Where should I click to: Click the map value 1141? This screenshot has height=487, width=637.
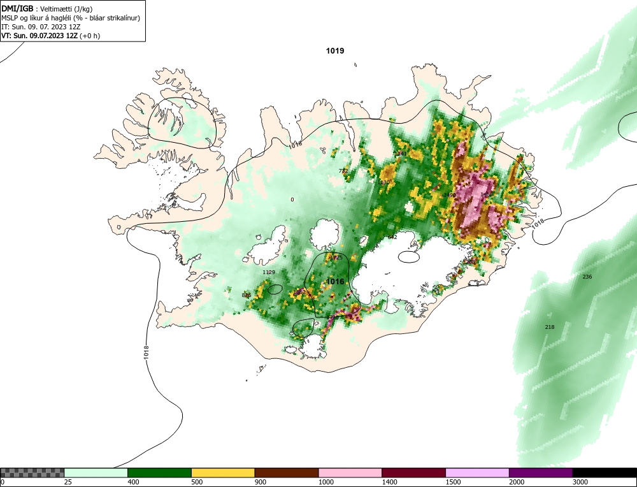tap(401, 153)
